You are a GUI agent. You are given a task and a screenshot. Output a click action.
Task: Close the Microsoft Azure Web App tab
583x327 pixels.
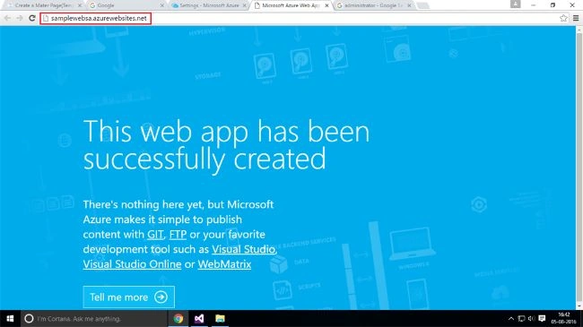[x=326, y=5]
